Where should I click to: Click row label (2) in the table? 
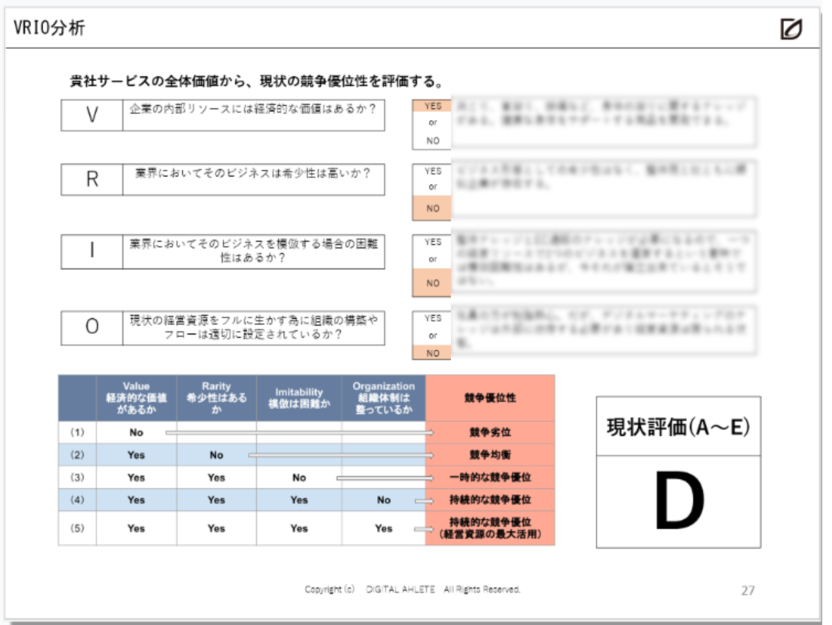78,455
